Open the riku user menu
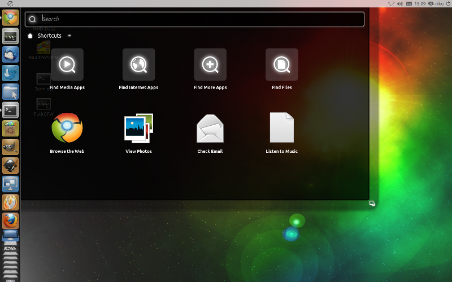The width and height of the screenshot is (452, 282). click(x=436, y=4)
